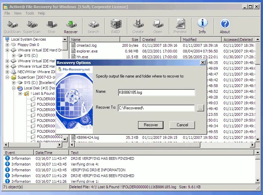Click Recover in the Recovery Options dialog
The height and width of the screenshot is (195, 263).
(x=151, y=125)
